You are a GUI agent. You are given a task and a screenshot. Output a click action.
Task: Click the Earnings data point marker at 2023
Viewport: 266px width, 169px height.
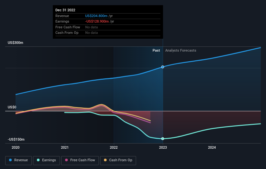click(163, 139)
